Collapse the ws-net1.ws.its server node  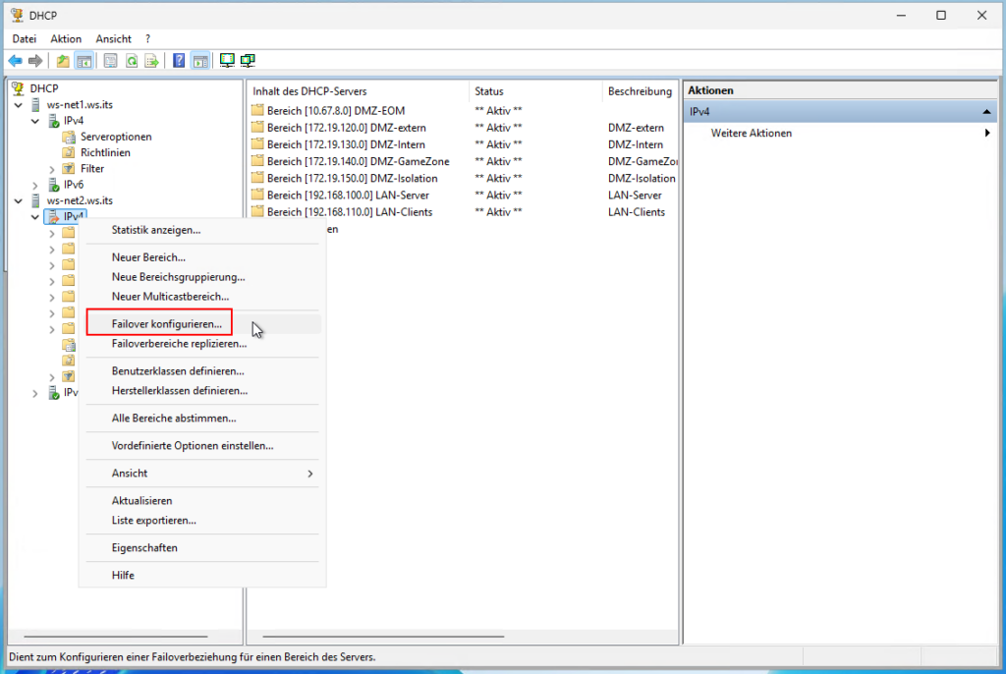click(x=19, y=104)
